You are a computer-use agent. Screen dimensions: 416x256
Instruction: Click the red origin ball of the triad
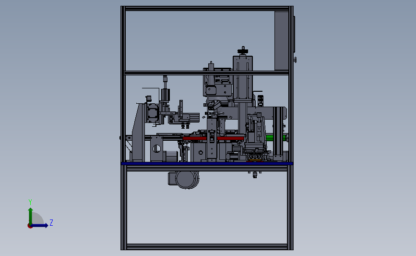point(30,226)
